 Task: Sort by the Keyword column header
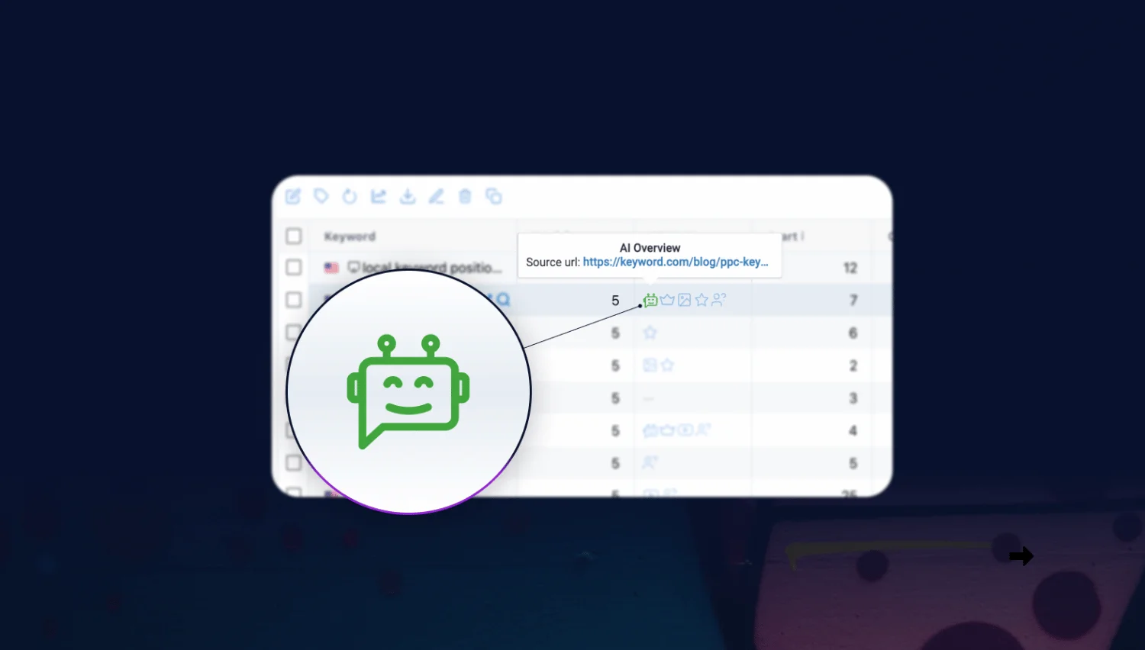[350, 237]
